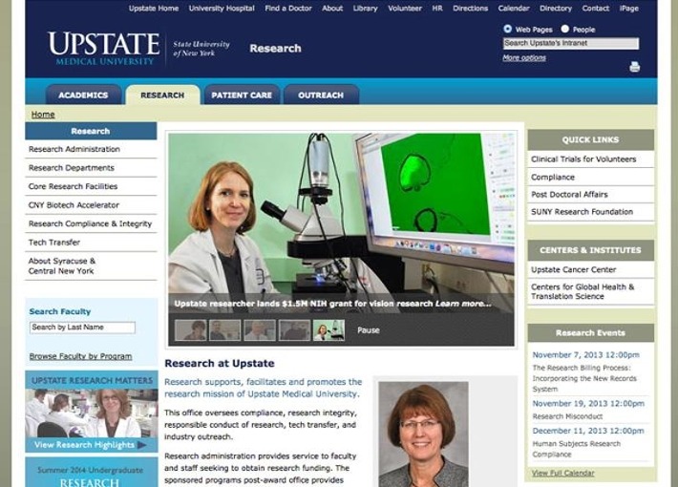
Task: Go to Upstate Home in top bar
Action: (154, 9)
